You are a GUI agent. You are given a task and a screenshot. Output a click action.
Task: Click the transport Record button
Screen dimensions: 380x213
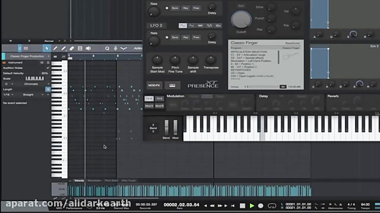(261, 206)
